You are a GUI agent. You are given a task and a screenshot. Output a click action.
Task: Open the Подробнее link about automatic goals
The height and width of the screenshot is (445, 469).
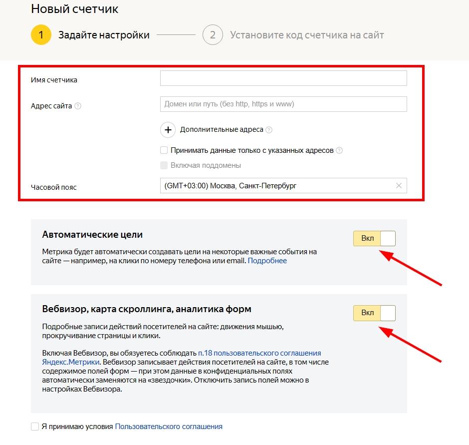tap(267, 261)
